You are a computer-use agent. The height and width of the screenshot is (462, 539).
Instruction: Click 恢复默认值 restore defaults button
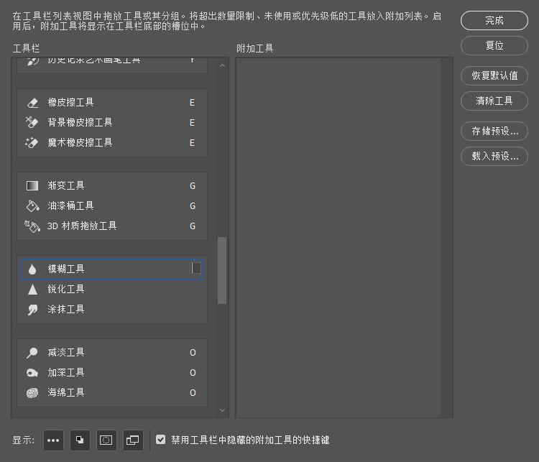[494, 75]
